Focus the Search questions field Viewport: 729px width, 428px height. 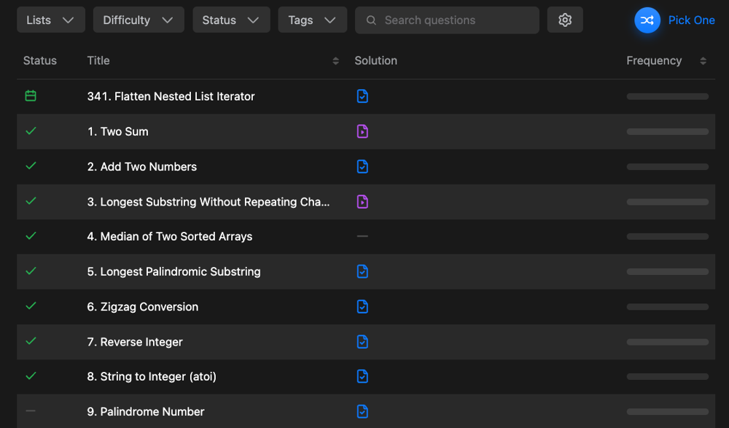coord(447,20)
